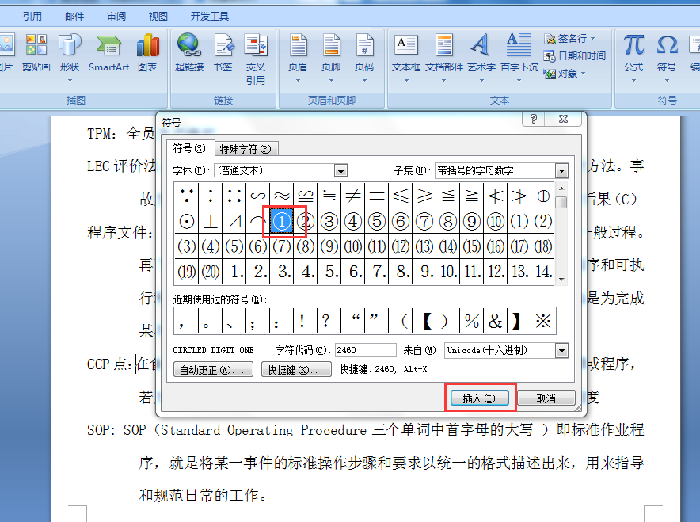
Task: Open the Footer (页脚) menu
Action: pyautogui.click(x=331, y=58)
